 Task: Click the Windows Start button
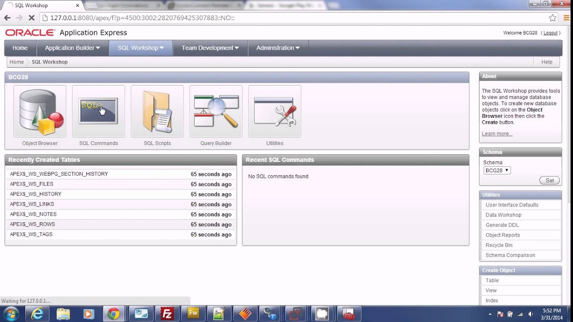coord(11,314)
